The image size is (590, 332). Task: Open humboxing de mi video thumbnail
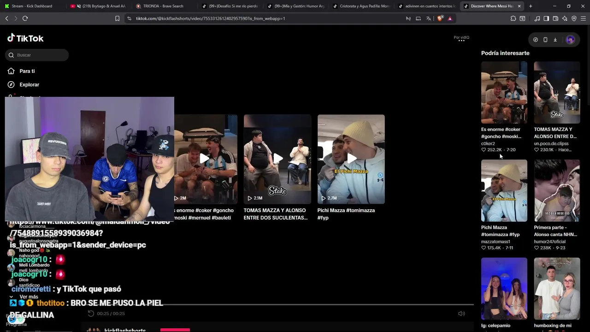pyautogui.click(x=557, y=289)
